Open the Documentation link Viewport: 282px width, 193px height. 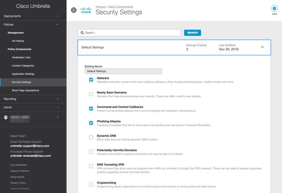click(19, 165)
